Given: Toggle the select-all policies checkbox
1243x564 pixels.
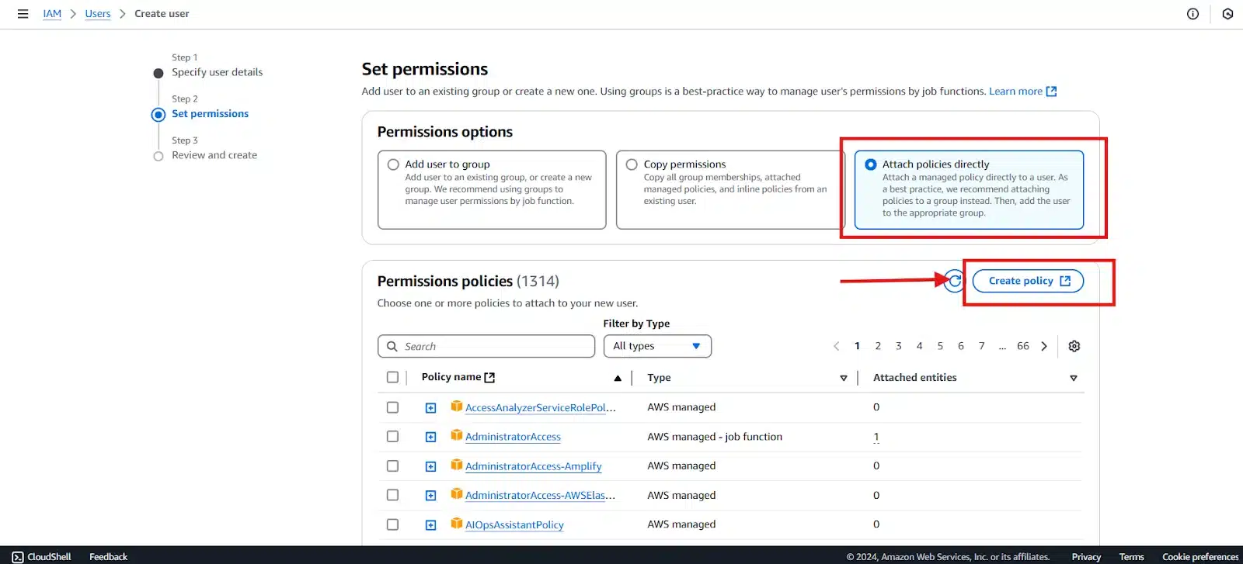Looking at the screenshot, I should click(392, 377).
